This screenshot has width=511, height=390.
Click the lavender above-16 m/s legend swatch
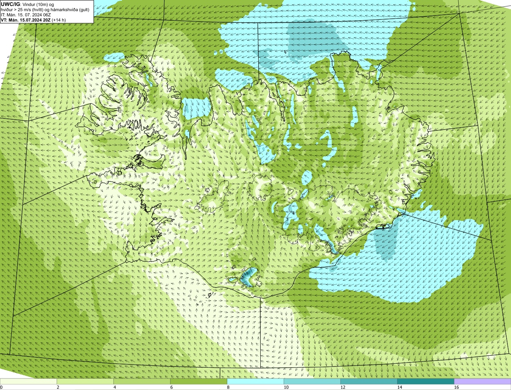[x=483, y=381]
